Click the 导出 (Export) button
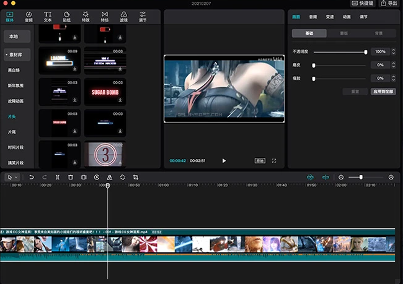Image resolution: width=403 pixels, height=284 pixels. [x=389, y=4]
